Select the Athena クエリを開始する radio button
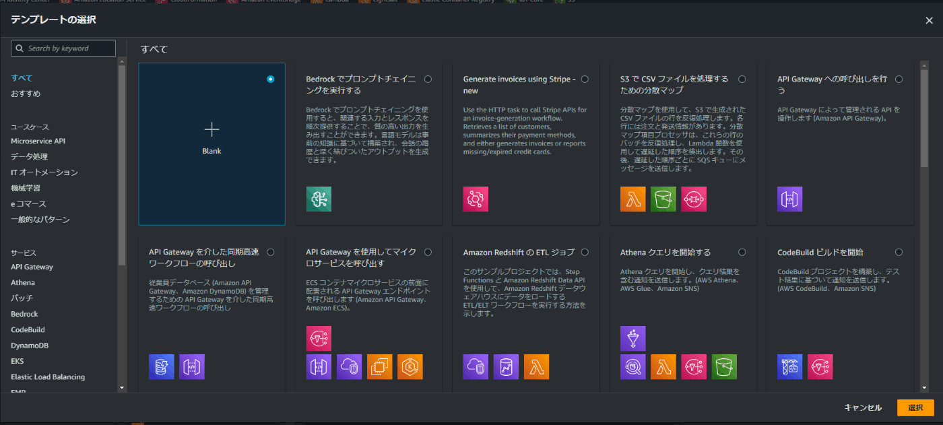 [742, 252]
